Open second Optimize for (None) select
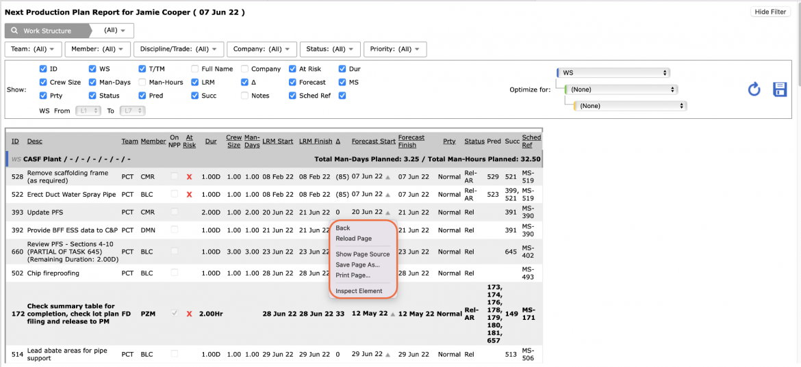 click(x=621, y=90)
